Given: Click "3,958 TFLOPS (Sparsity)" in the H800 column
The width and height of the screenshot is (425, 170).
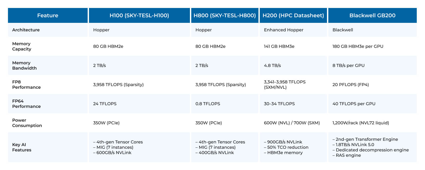Looking at the screenshot, I should tap(220, 84).
